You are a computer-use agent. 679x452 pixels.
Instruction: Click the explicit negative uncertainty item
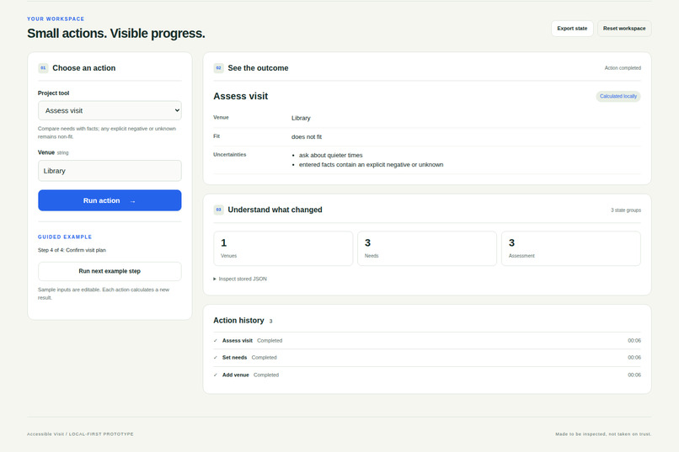(x=372, y=165)
